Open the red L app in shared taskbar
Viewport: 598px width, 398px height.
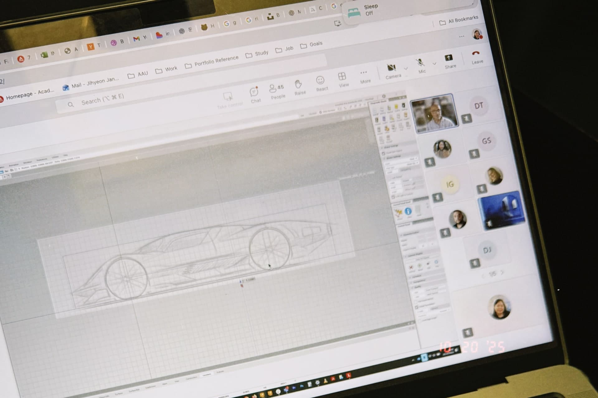349,375
